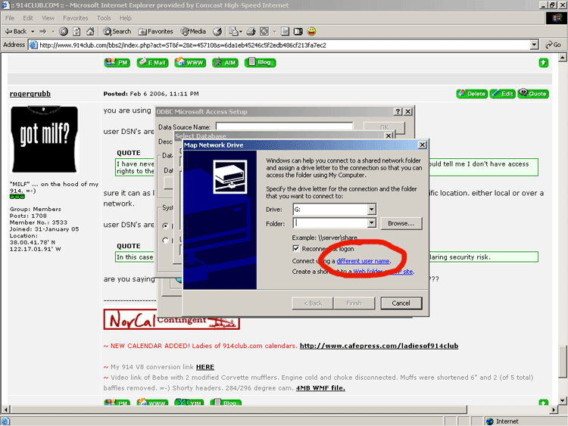Click the Quote post button

point(533,94)
